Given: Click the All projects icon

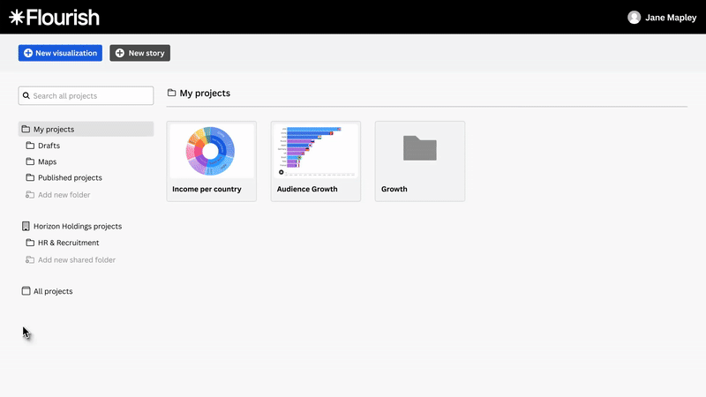Looking at the screenshot, I should (x=26, y=291).
